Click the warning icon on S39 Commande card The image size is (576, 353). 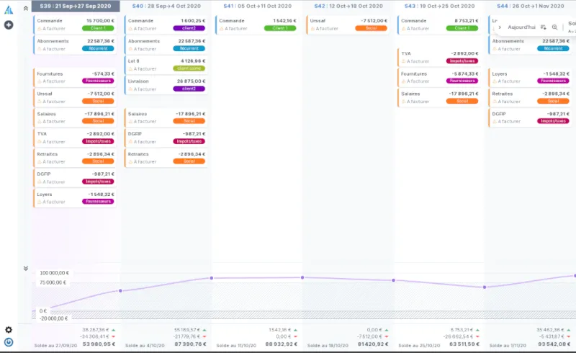(40, 28)
